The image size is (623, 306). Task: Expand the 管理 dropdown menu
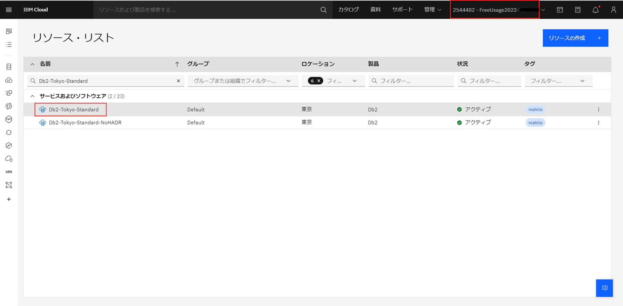click(433, 10)
